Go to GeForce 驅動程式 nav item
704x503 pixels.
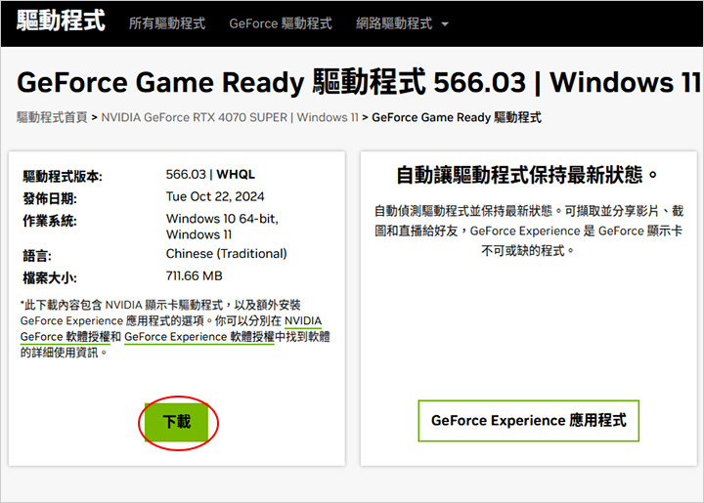281,23
